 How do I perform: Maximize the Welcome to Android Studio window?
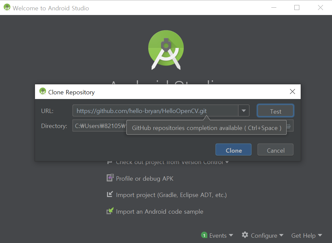[297, 8]
